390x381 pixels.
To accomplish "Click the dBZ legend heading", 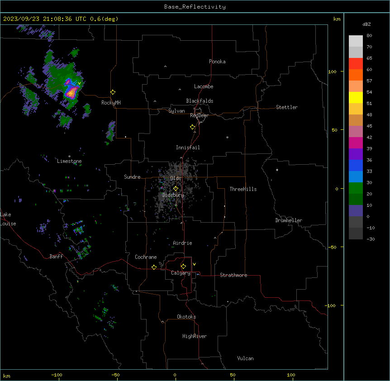I will [366, 24].
